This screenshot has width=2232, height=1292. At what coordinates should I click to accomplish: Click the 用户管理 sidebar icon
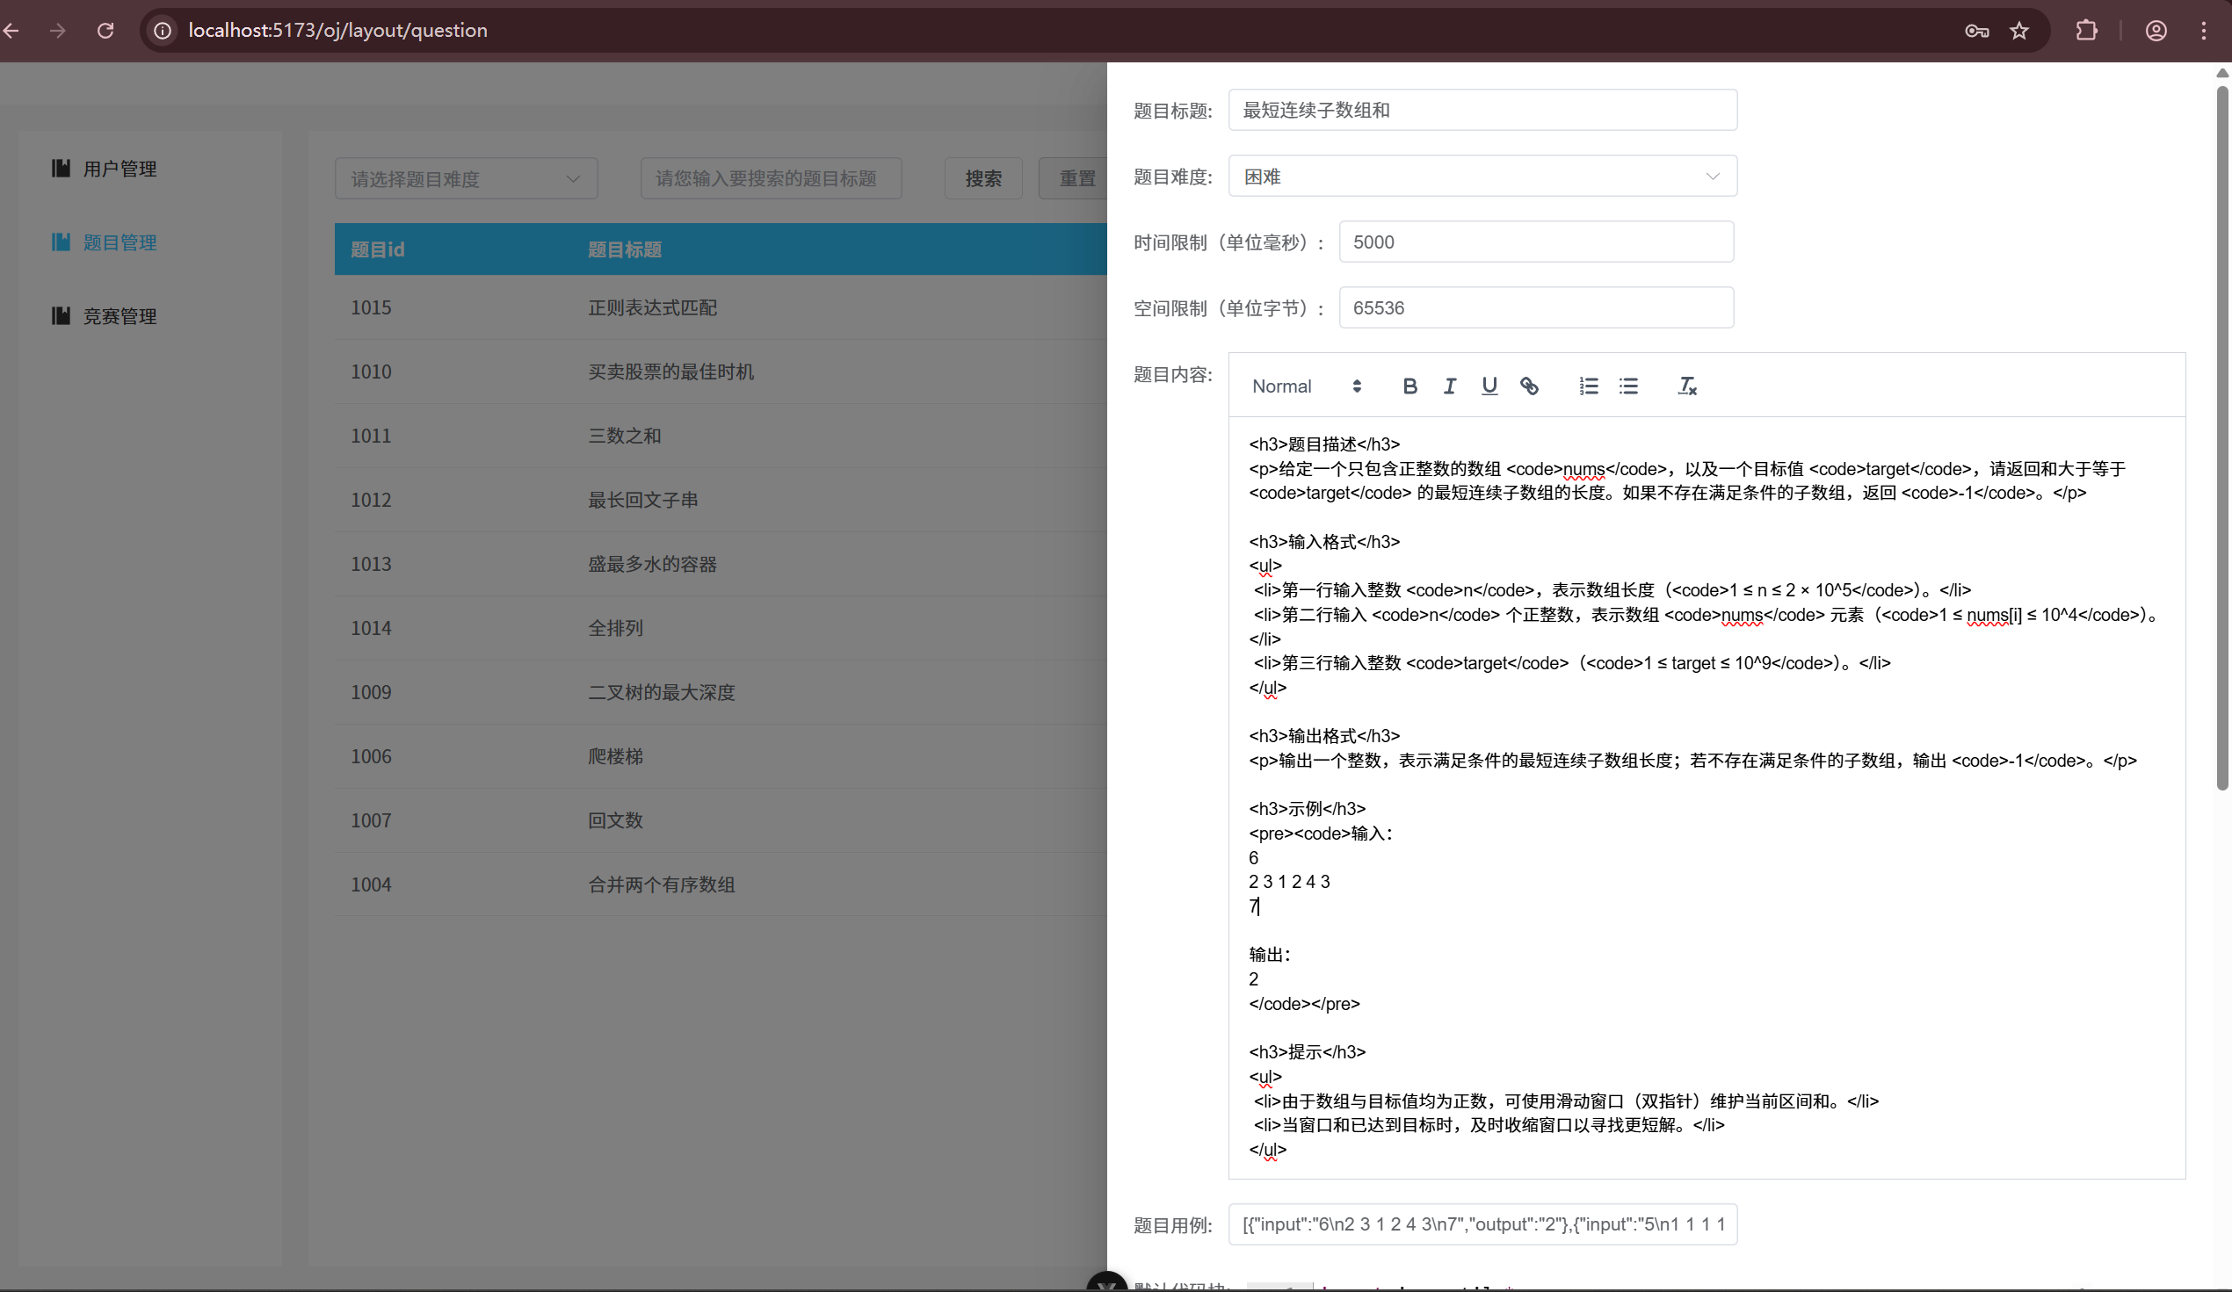61,169
